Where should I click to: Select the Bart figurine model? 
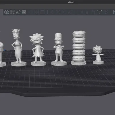point(59,49)
